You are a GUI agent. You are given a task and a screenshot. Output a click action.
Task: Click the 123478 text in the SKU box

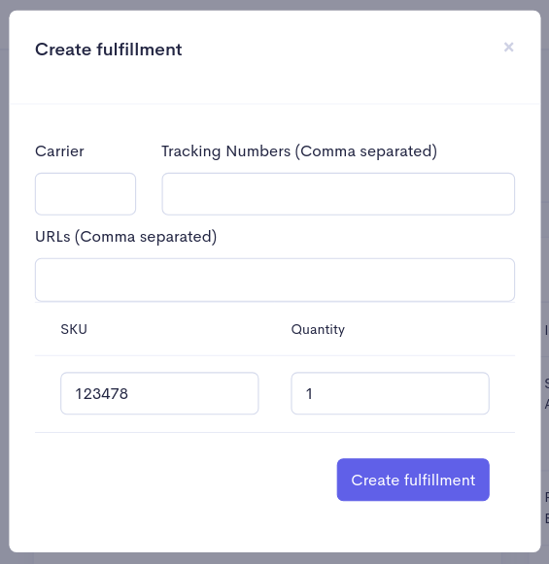(x=101, y=394)
